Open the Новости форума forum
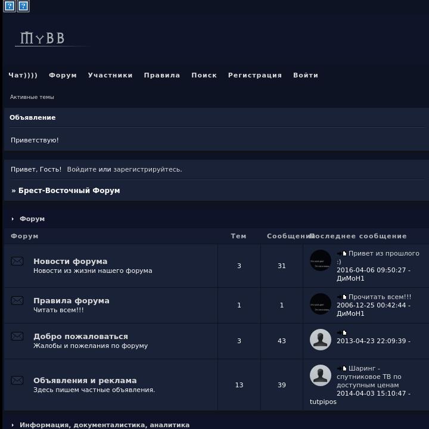 click(x=70, y=262)
